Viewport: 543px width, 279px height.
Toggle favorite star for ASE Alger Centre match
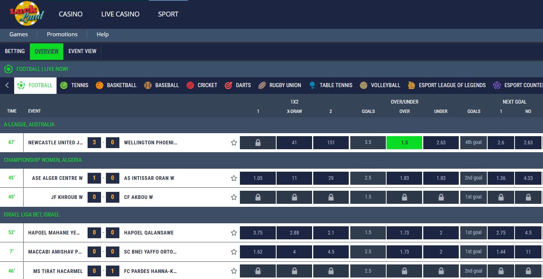(x=234, y=178)
